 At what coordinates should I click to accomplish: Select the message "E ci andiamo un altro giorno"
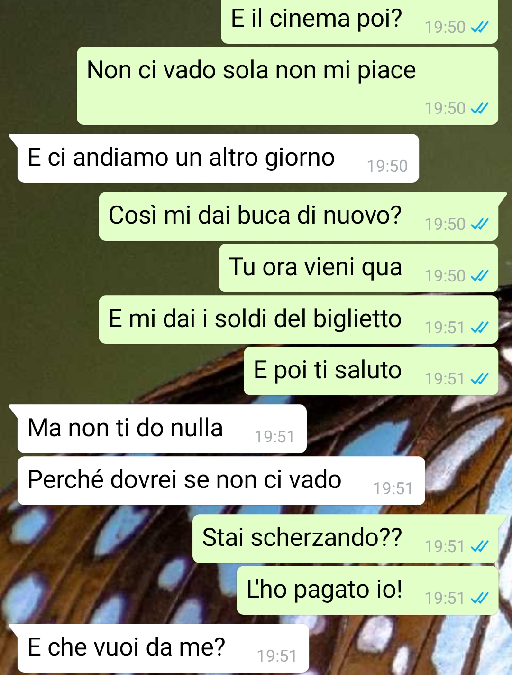coord(218,159)
